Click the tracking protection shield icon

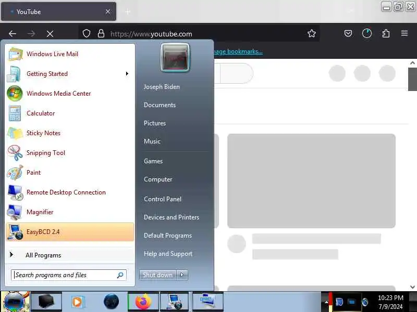pos(87,33)
